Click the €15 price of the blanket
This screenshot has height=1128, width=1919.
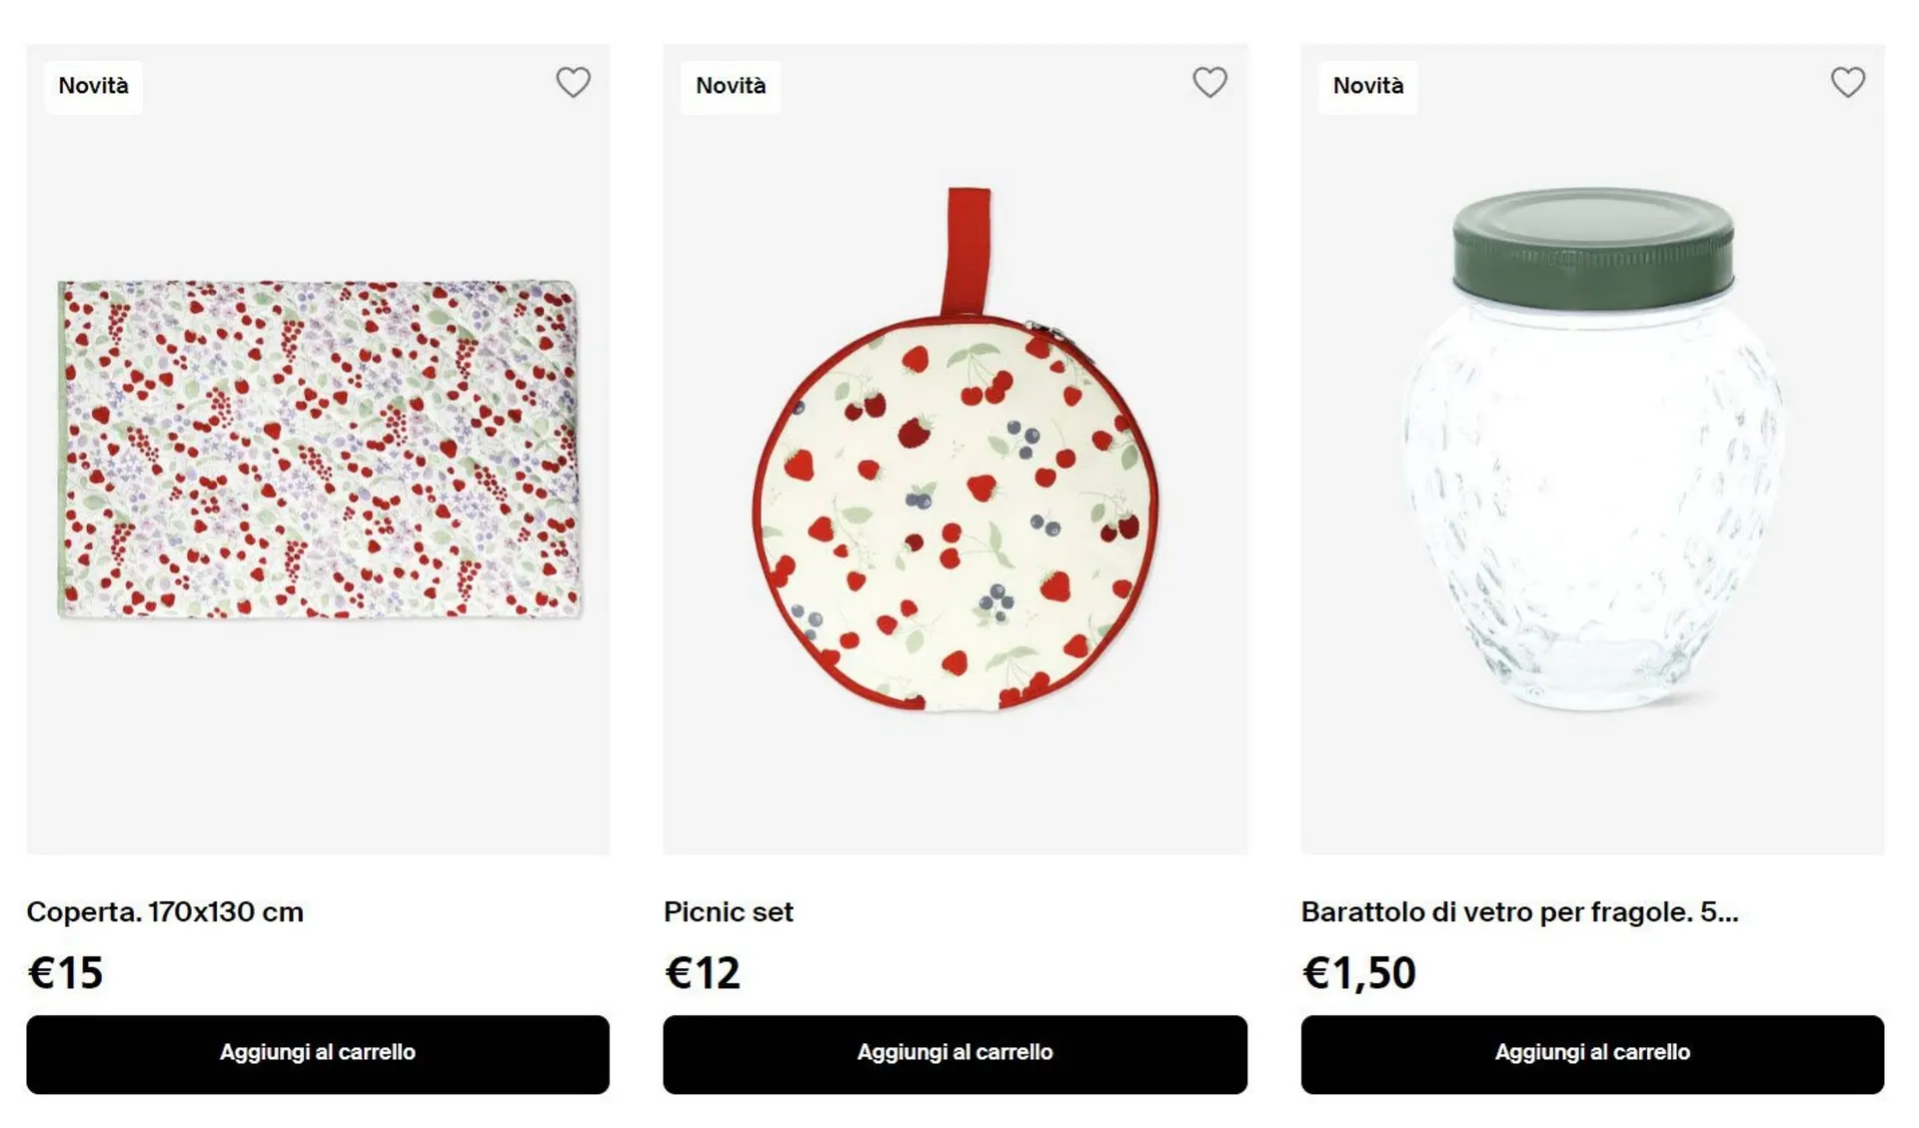click(65, 972)
